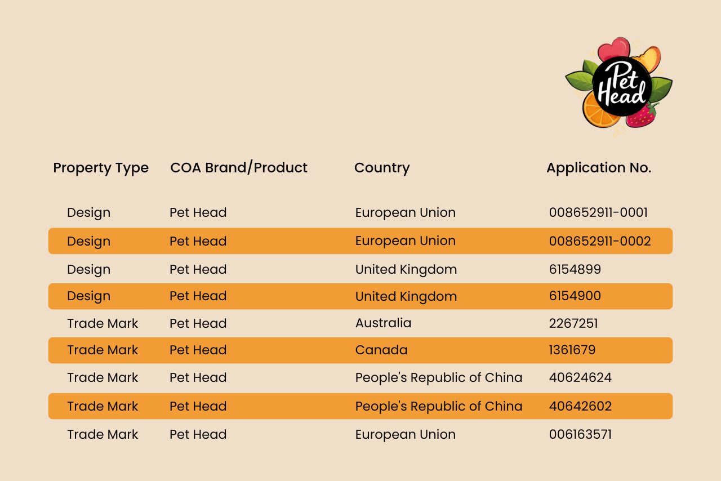Select application number 008652911-0002
The width and height of the screenshot is (721, 481).
coord(600,241)
